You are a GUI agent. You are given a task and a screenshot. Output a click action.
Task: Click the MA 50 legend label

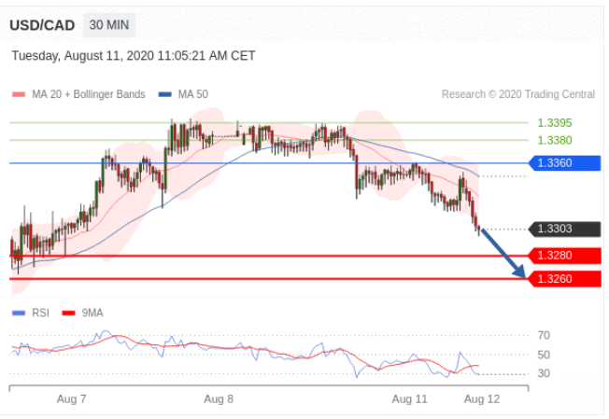coord(193,94)
